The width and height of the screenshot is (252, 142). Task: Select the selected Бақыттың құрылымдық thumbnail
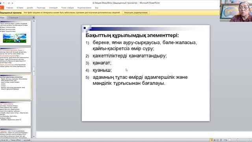coord(15,87)
